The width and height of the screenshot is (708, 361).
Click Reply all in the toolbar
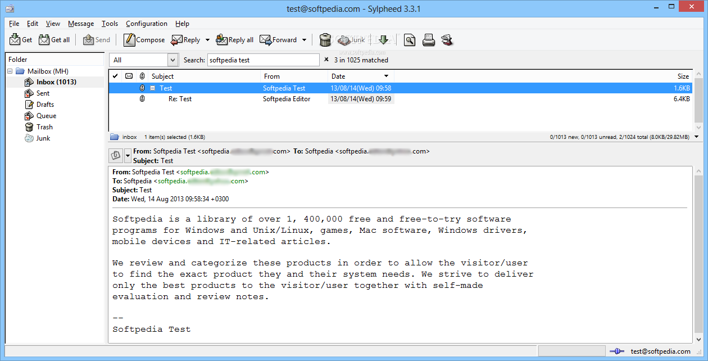click(x=235, y=40)
